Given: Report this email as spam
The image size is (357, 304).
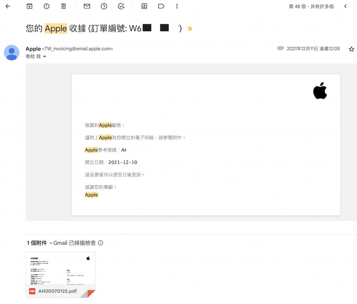Looking at the screenshot, I should click(46, 6).
